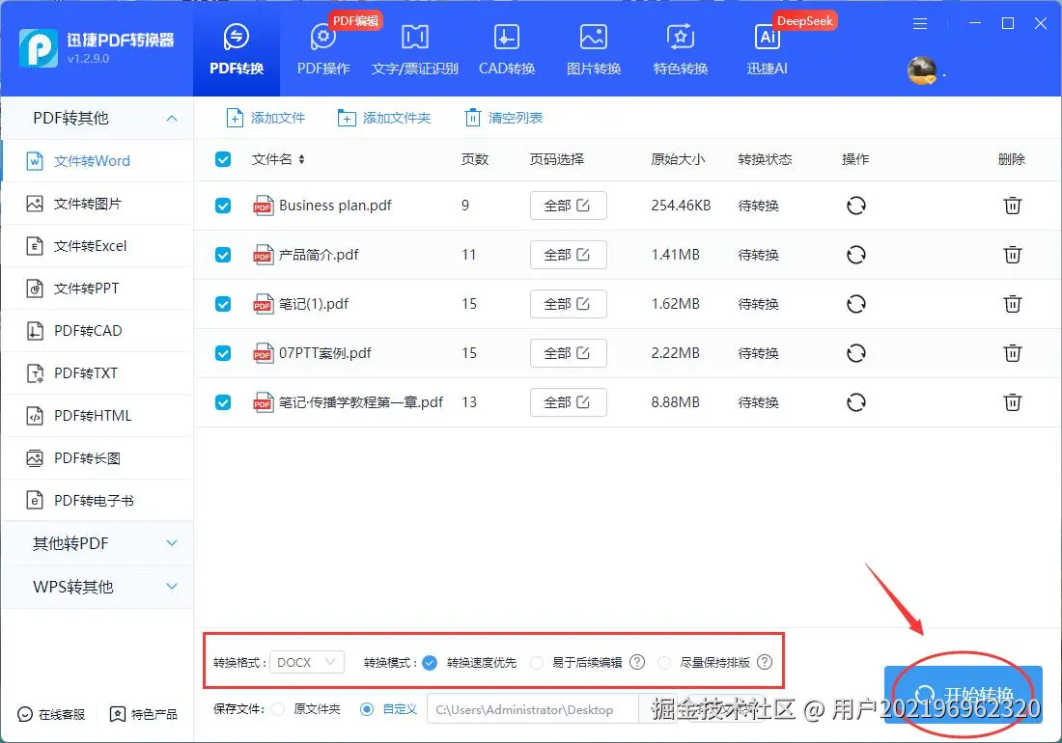Click the 迅捷PDF转换器 logo icon
The width and height of the screenshot is (1062, 743).
[x=39, y=48]
